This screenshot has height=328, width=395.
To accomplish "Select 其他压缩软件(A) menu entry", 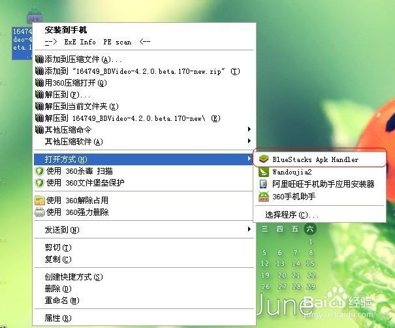I will pyautogui.click(x=144, y=142).
